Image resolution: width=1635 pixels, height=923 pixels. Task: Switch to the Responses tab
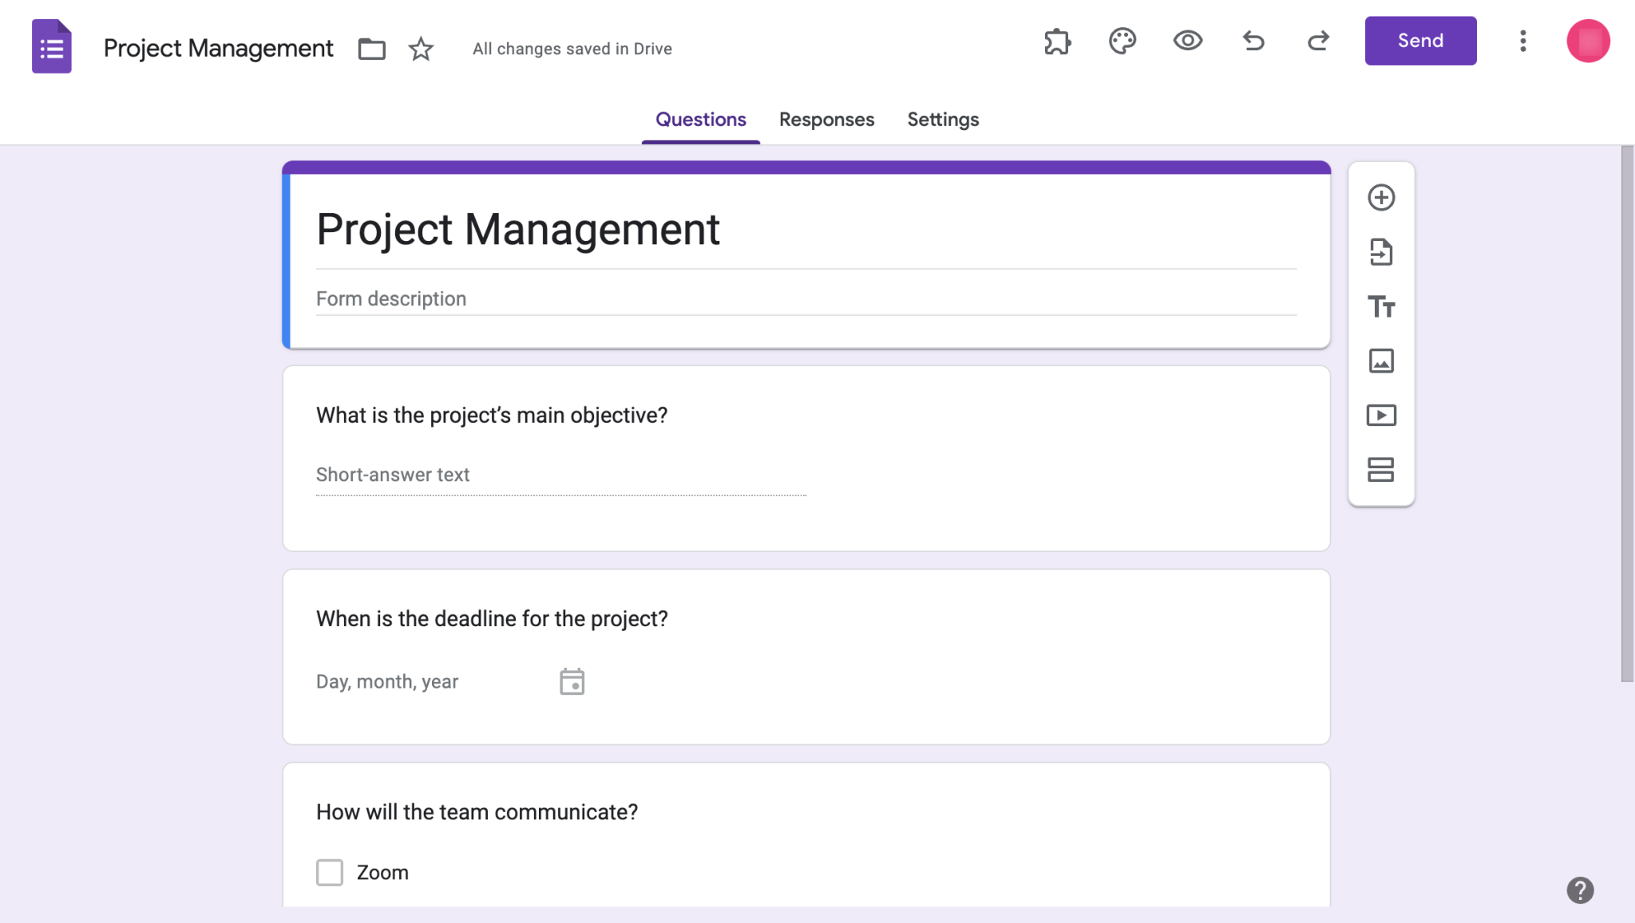826,119
